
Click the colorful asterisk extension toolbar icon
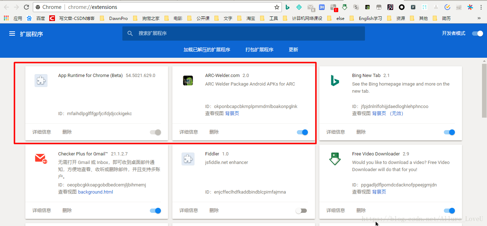click(470, 7)
